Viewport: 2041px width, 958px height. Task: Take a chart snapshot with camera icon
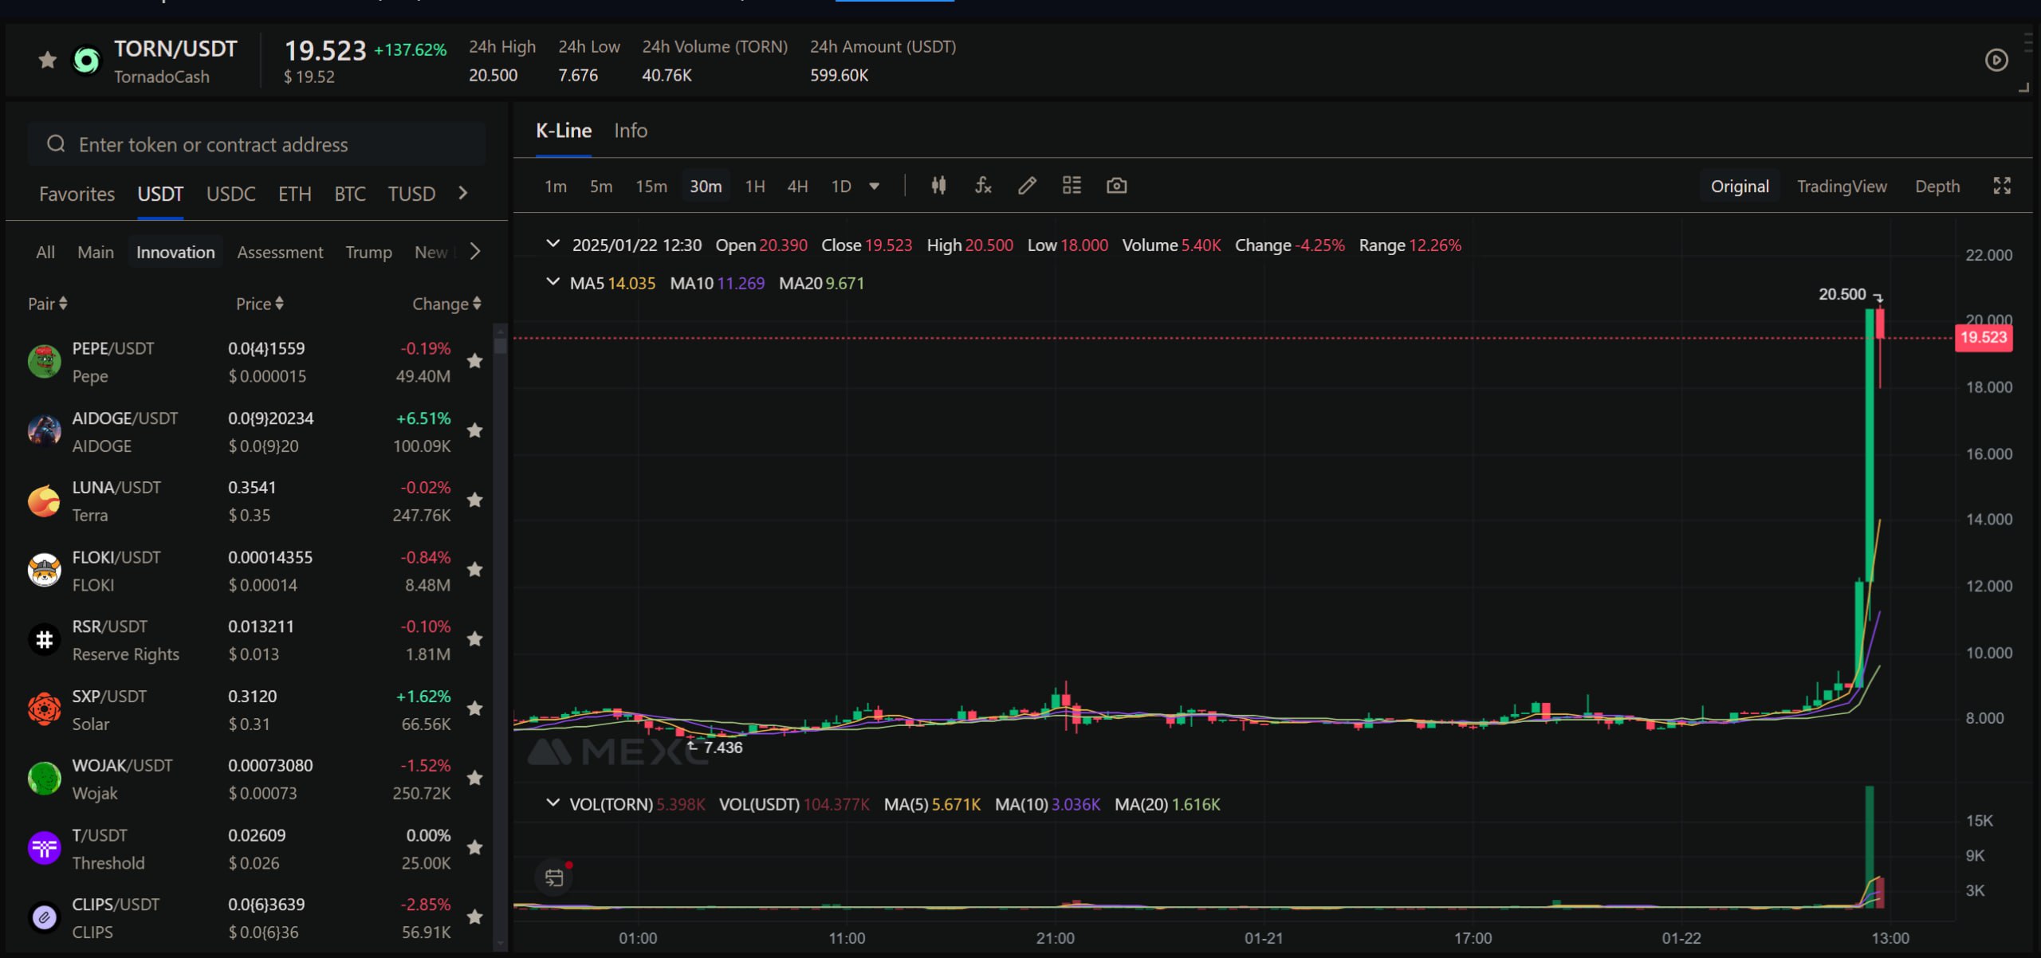click(1116, 186)
